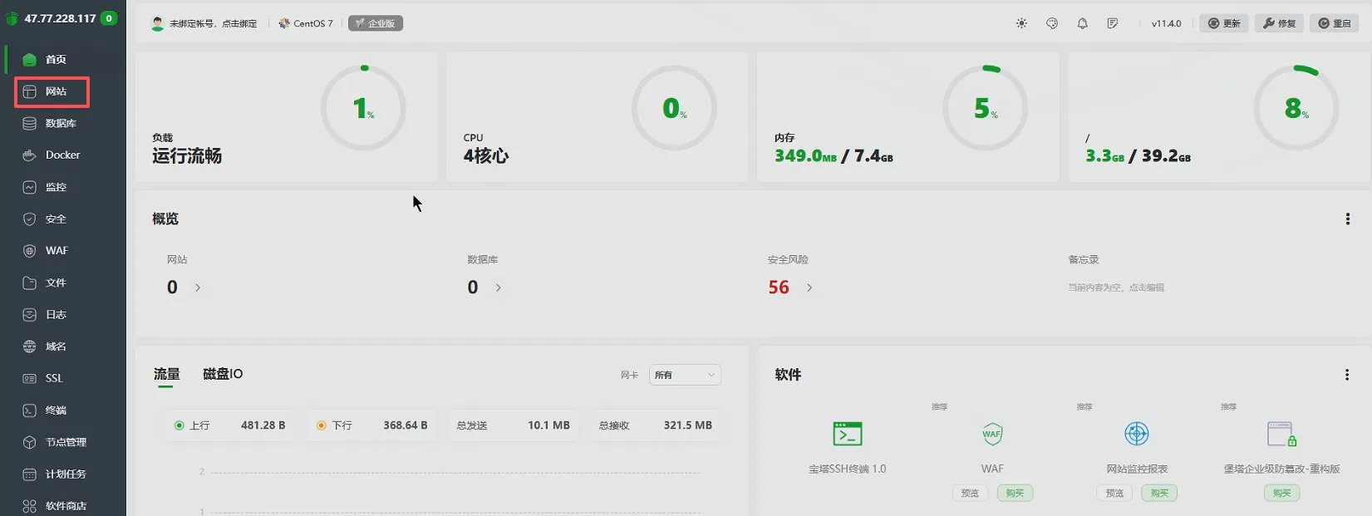Open the 数据库 database sidebar icon
This screenshot has width=1372, height=516.
[x=30, y=124]
